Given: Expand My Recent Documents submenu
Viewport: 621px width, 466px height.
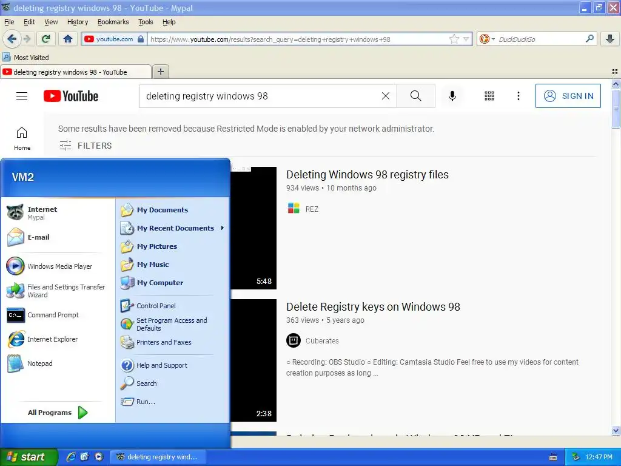Looking at the screenshot, I should [173, 228].
